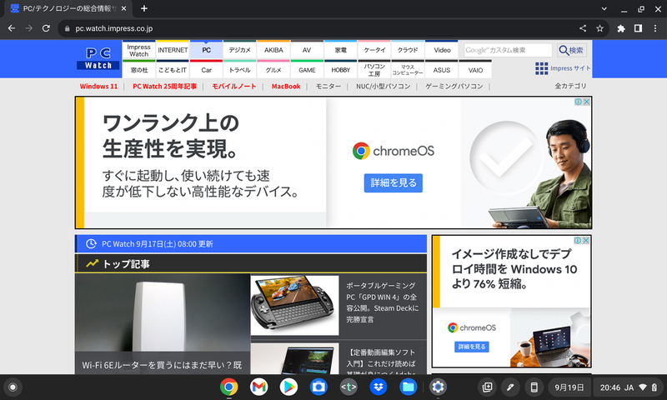Select the INTERNET tab
Viewport: 667px width, 400px height.
click(x=173, y=50)
